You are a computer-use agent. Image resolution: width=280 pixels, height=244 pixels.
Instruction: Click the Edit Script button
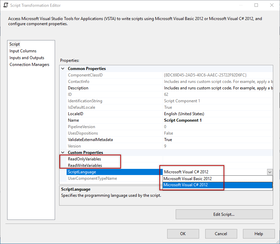[224, 214]
